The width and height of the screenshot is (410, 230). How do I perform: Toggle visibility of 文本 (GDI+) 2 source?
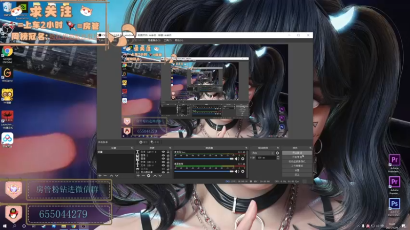[x=163, y=162]
